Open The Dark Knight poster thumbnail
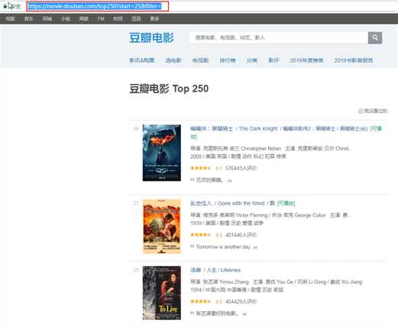Image resolution: width=398 pixels, height=328 pixels. click(x=162, y=153)
